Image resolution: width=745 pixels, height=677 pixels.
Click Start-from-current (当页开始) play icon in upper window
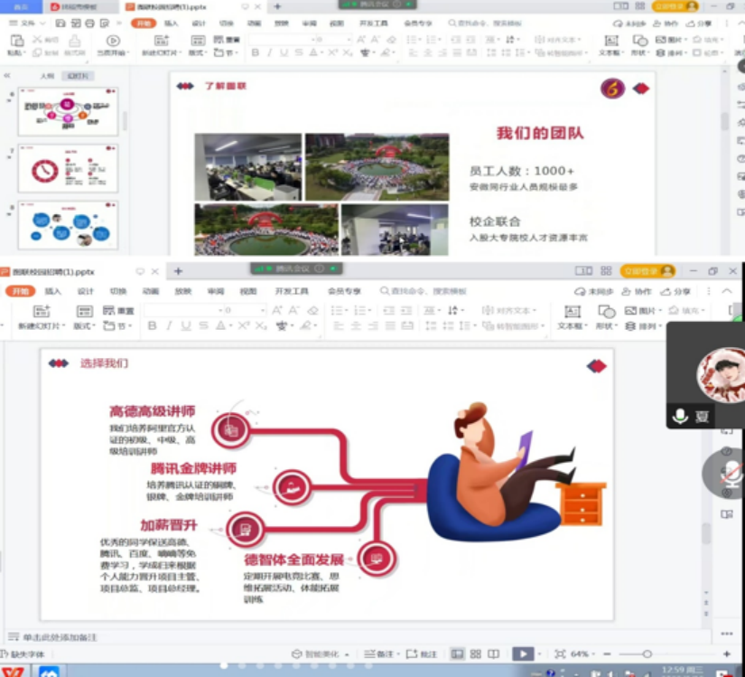click(113, 41)
